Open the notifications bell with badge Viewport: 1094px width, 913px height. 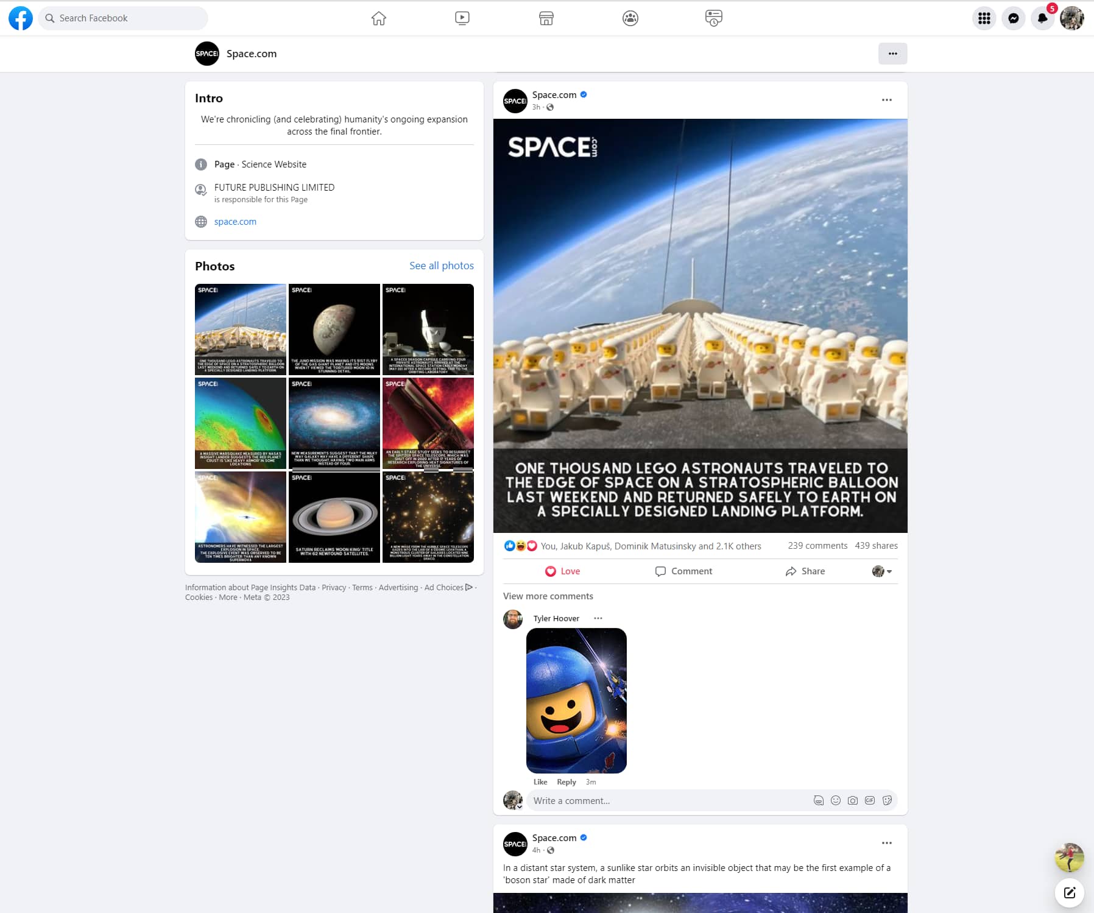tap(1043, 18)
